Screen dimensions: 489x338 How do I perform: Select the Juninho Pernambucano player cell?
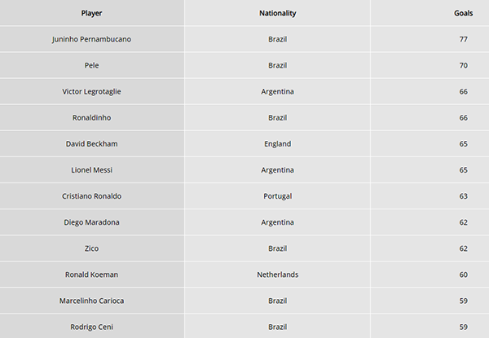click(92, 39)
